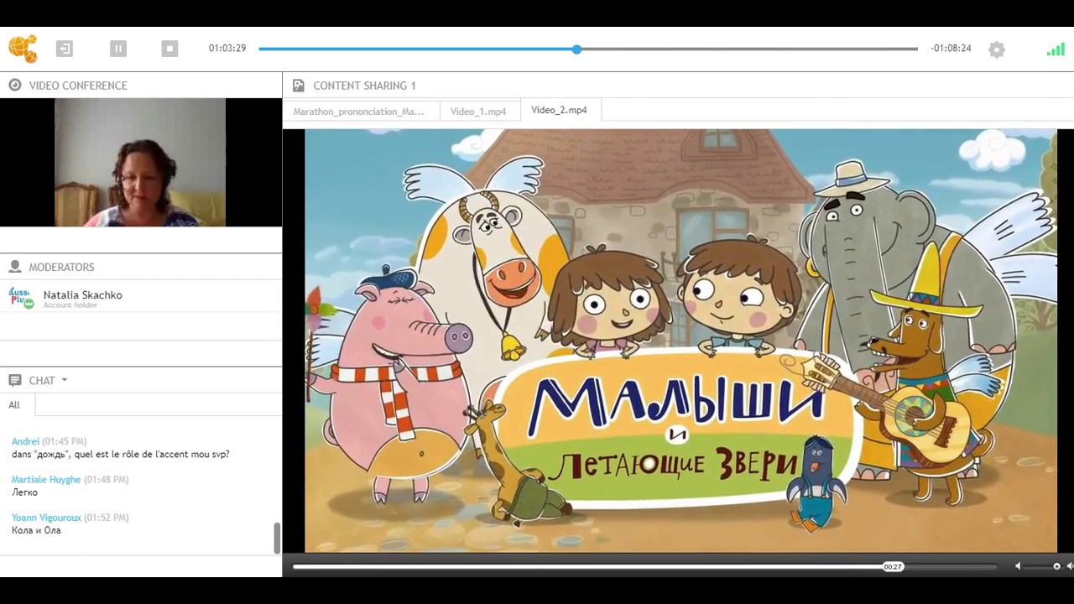Click the elapsed time 01:03:29
1074x604 pixels.
click(x=227, y=49)
